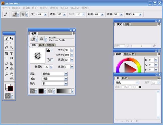
Task: Activate the Crop tool
Action: click(x=7, y=53)
